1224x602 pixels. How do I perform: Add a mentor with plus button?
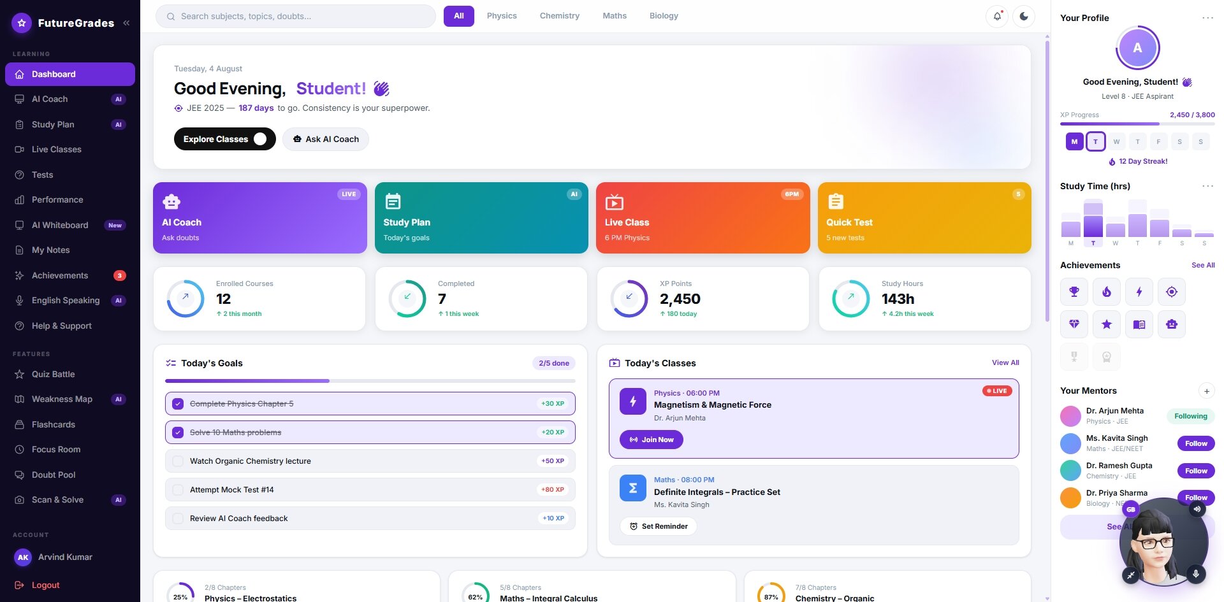click(x=1206, y=391)
